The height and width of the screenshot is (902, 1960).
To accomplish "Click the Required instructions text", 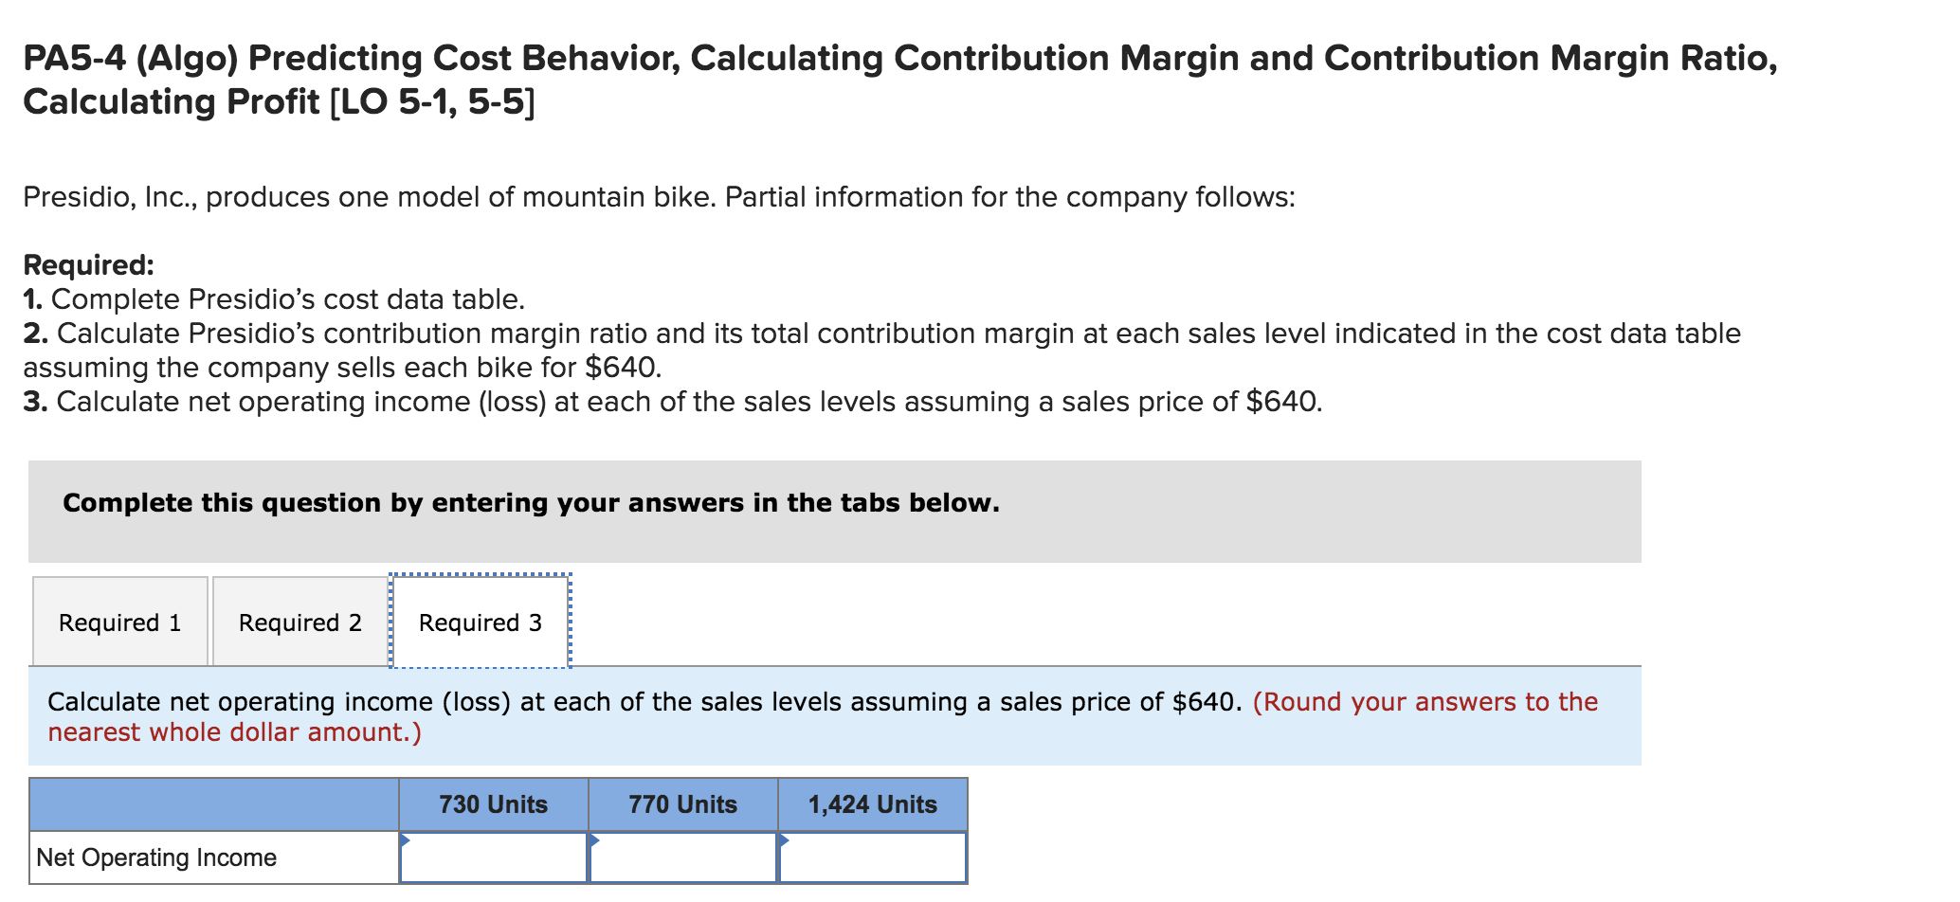I will click(x=90, y=265).
